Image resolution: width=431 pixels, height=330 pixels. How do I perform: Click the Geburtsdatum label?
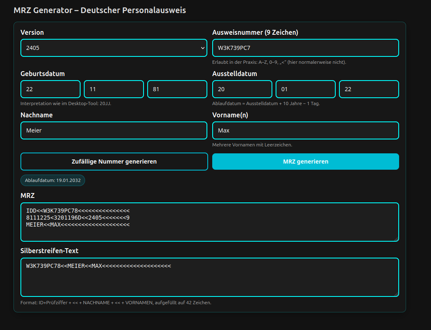(43, 74)
